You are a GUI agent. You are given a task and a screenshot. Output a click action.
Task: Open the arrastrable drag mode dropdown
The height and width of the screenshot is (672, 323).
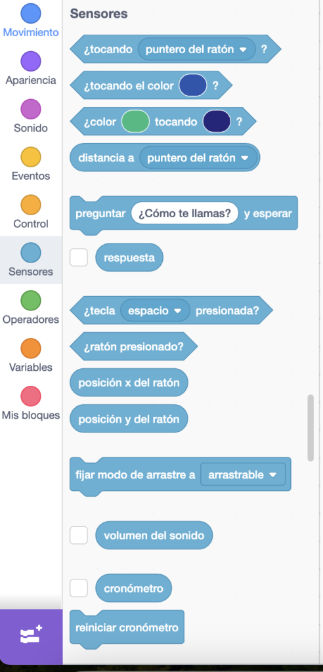click(243, 474)
